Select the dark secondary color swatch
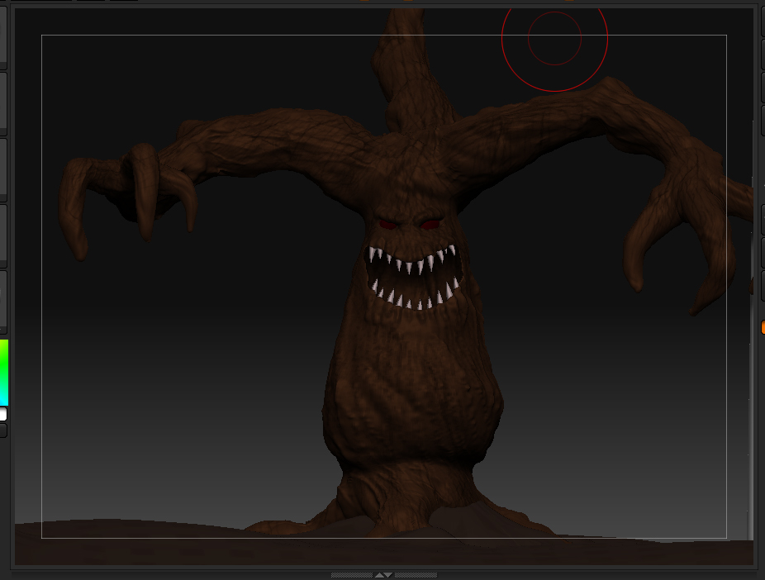Screen dimensions: 765x580 3,430
